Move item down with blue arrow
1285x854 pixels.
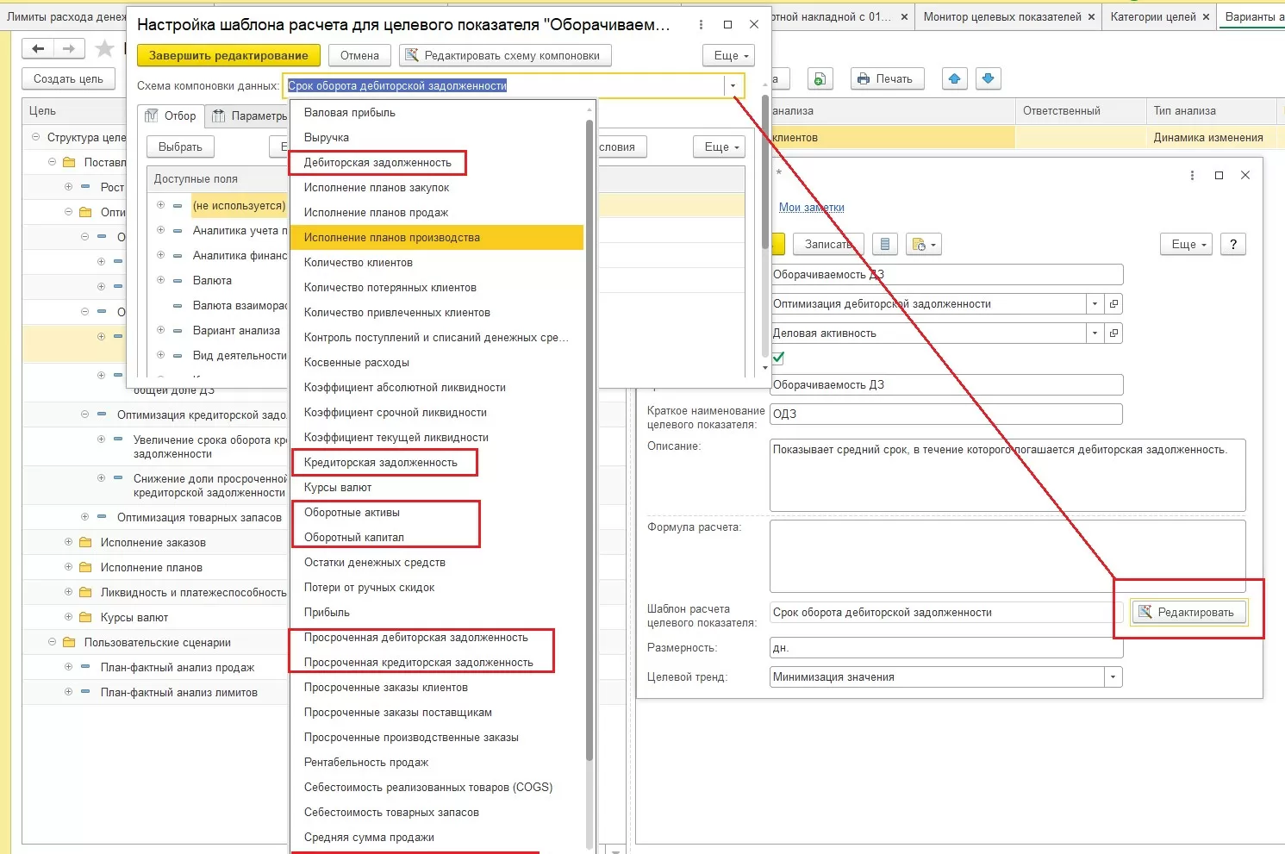tap(988, 78)
